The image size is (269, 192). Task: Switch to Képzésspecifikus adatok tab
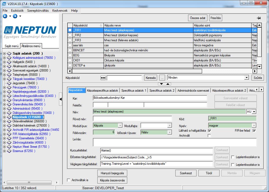pos(103,91)
